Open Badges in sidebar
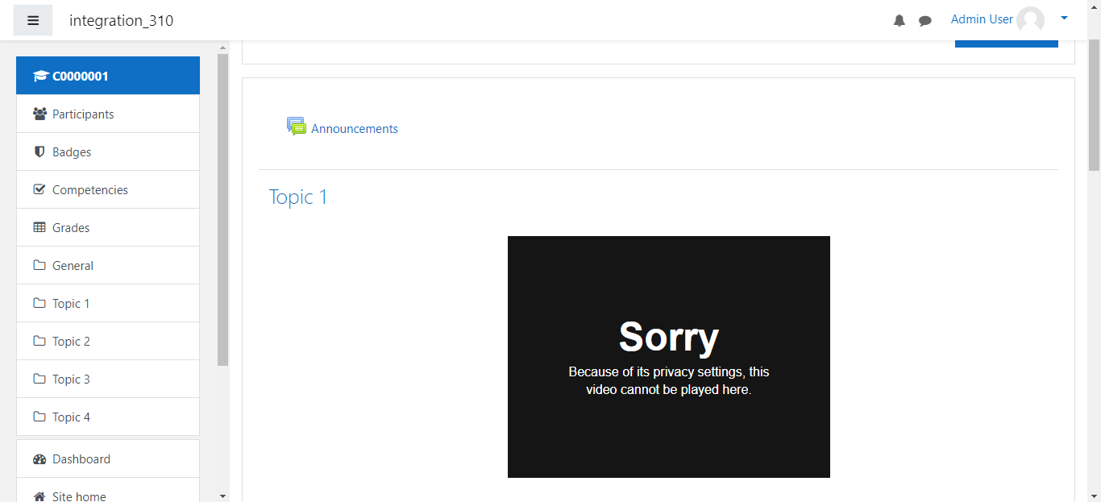The height and width of the screenshot is (502, 1101). [x=108, y=151]
